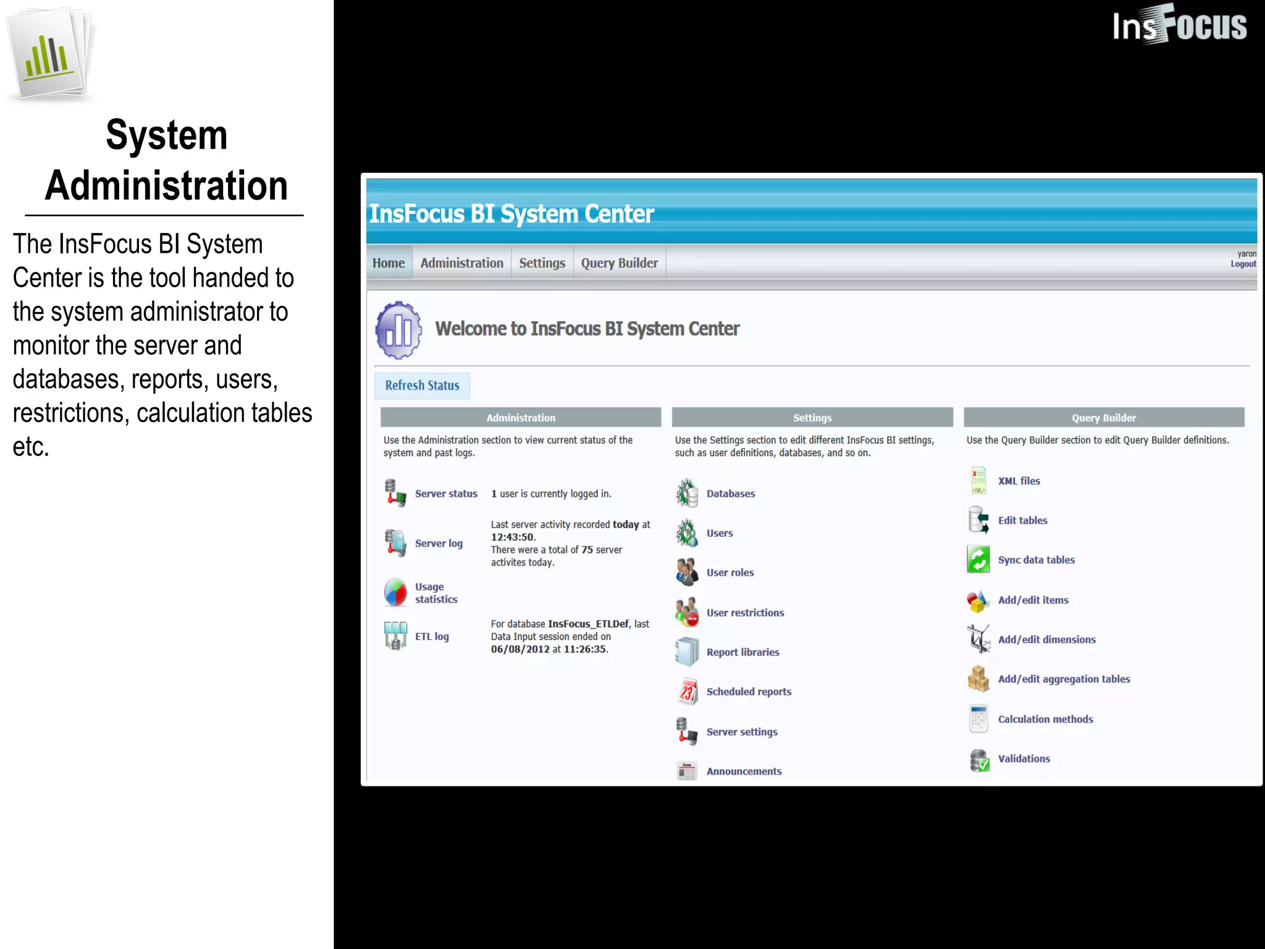Viewport: 1265px width, 949px height.
Task: Switch to the Home tab
Action: tap(389, 263)
